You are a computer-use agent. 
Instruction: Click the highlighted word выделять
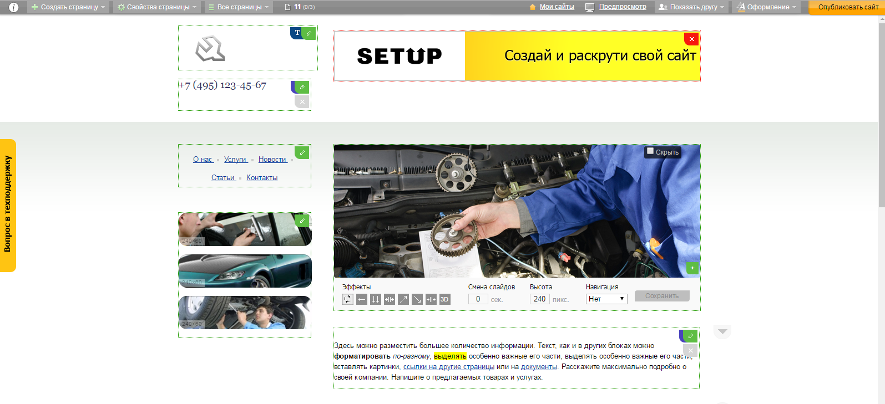pos(450,356)
